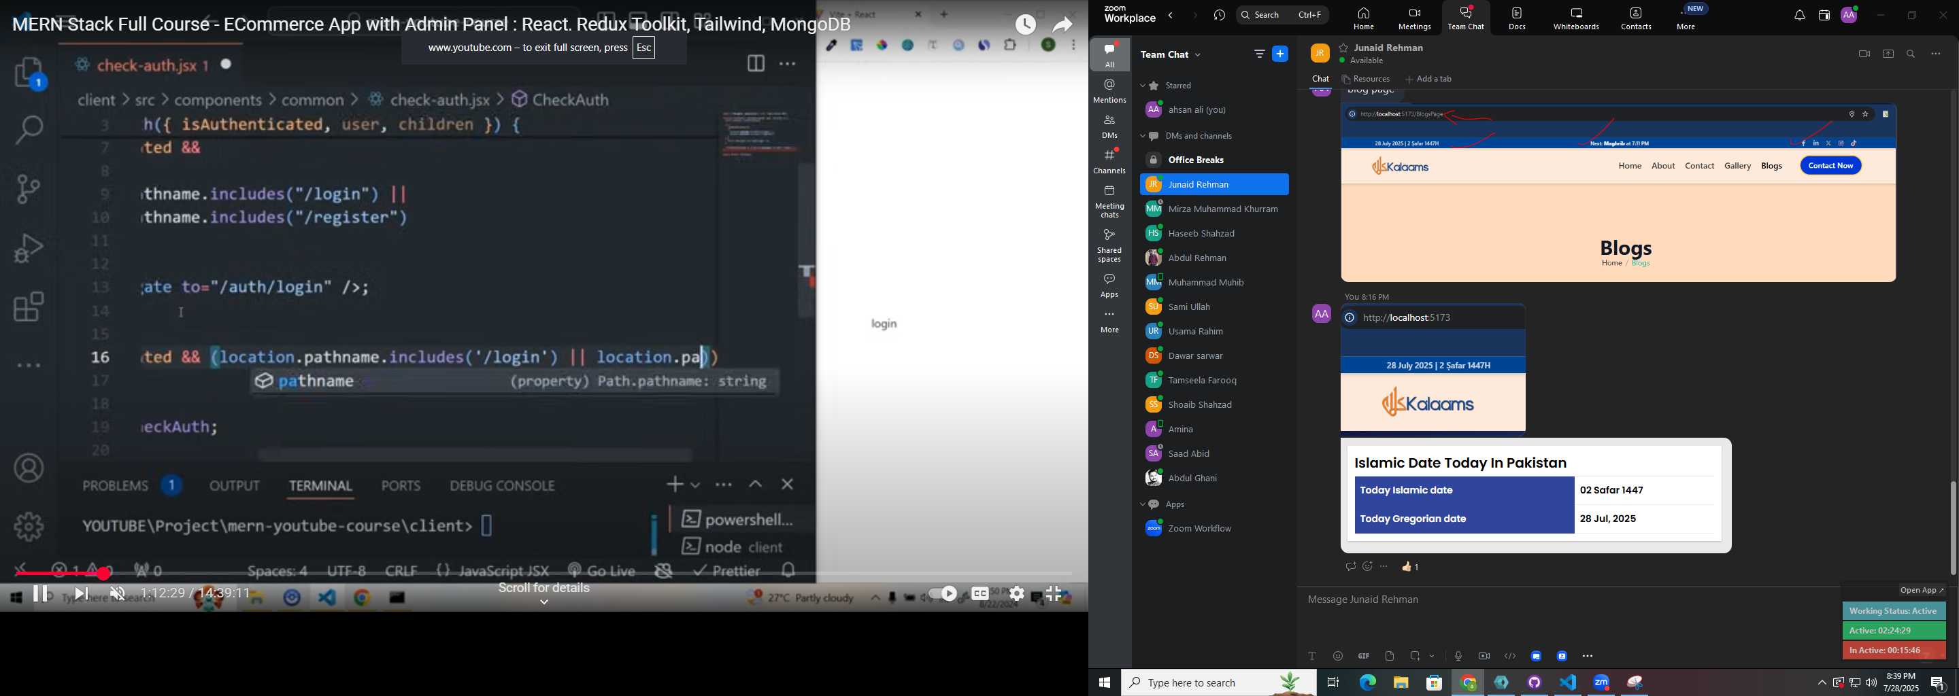Expand Scroll for details chevron
This screenshot has height=696, width=1959.
click(543, 602)
